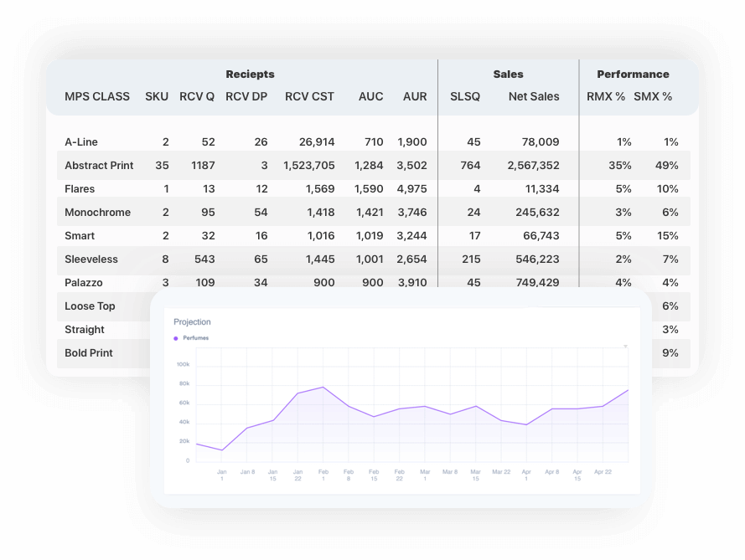Click Abstract Print SLSQ value 764

470,165
